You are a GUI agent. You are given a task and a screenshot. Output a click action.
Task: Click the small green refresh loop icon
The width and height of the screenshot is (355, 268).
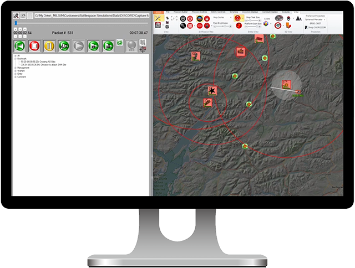(120, 43)
